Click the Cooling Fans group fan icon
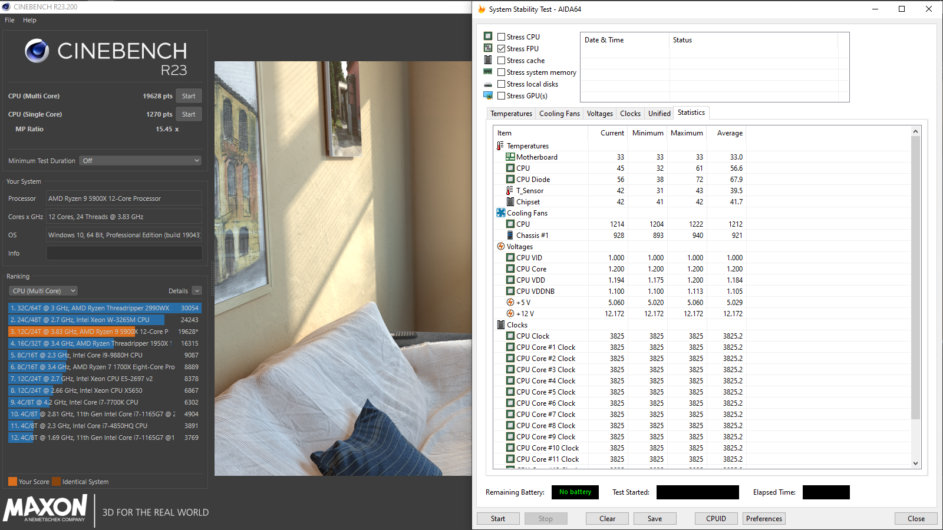 click(x=501, y=213)
